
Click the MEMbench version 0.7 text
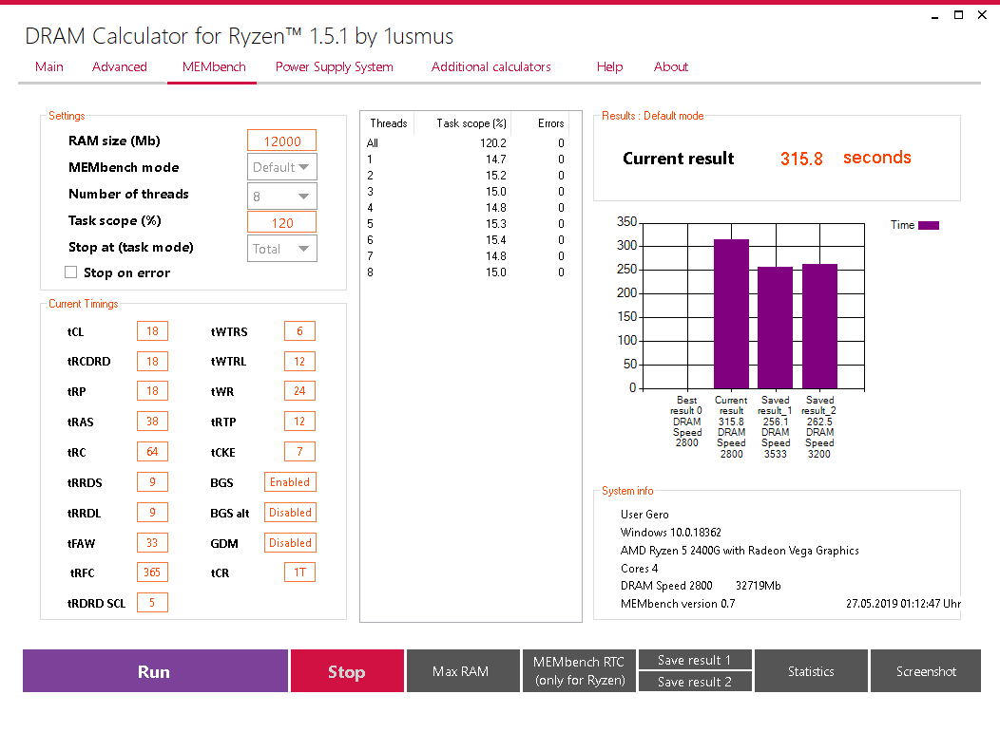point(678,603)
